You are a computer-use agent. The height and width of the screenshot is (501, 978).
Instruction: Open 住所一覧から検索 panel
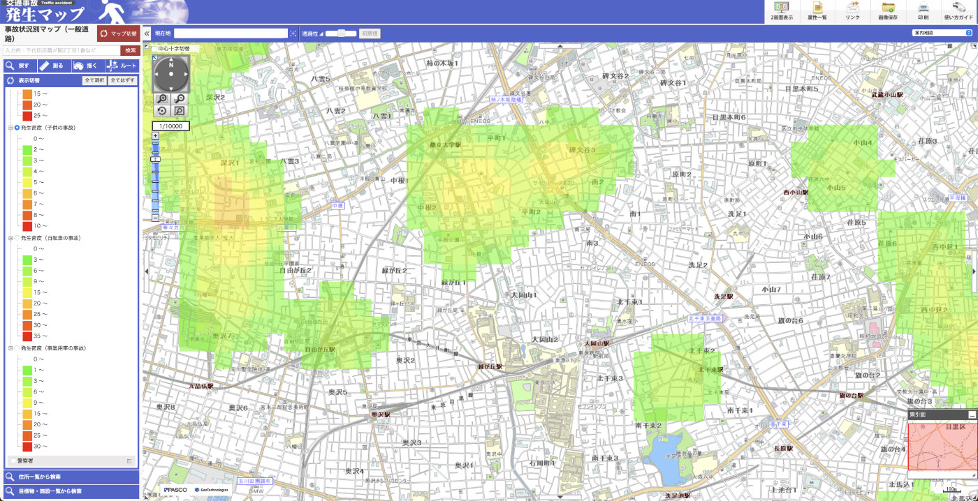70,477
